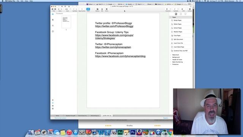The height and width of the screenshot is (137, 243).
Task: Click the Home toolbar button highlighted in blue
Action: [x=88, y=9]
